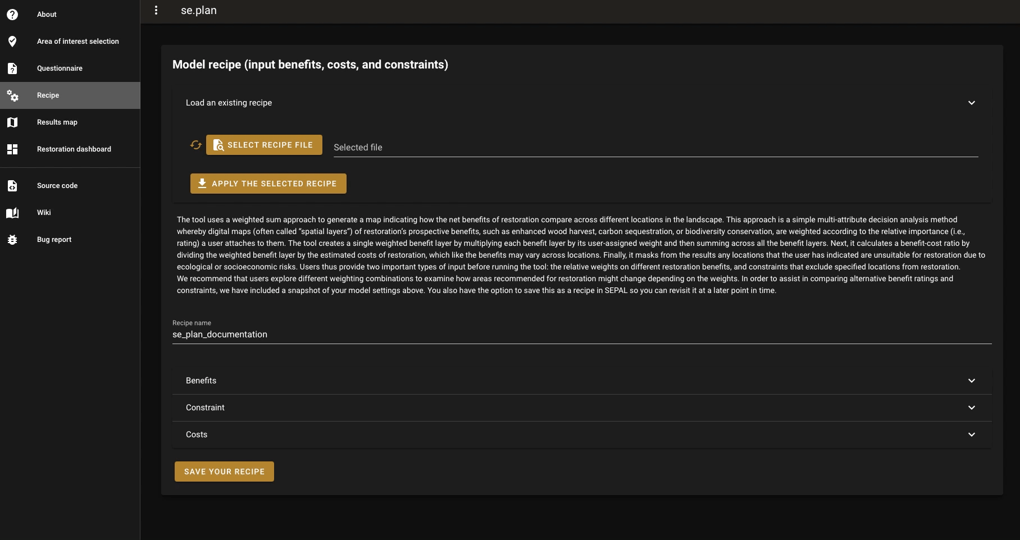Switch to Results map
This screenshot has height=540, width=1020.
point(70,122)
